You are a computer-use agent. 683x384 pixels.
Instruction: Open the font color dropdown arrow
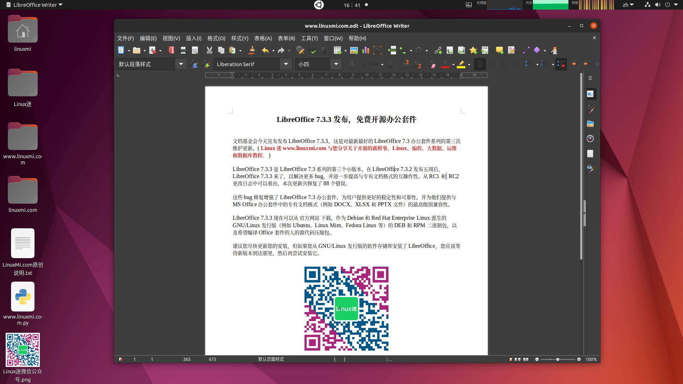[453, 65]
